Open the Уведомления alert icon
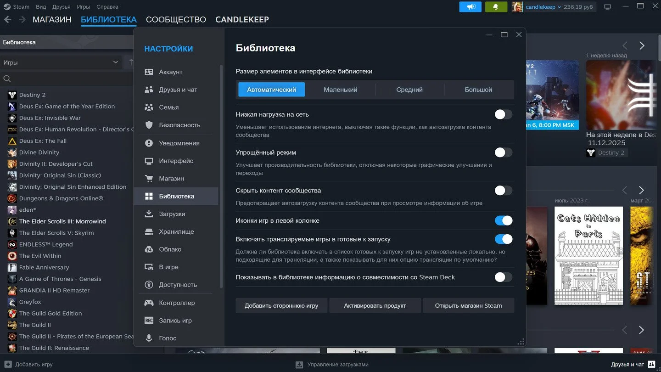 (149, 143)
